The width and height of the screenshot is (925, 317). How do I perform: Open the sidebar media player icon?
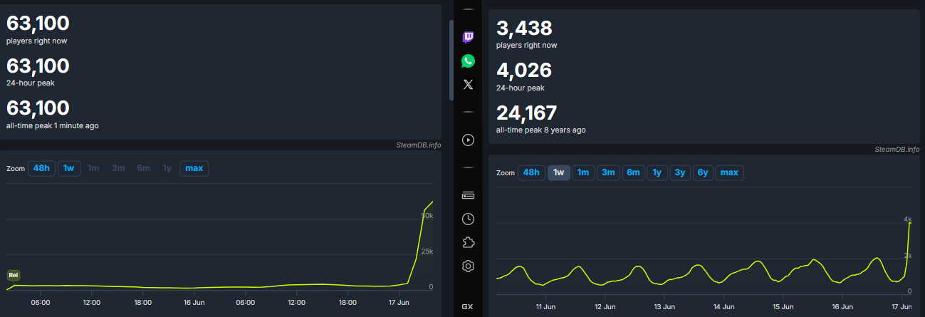(x=468, y=140)
